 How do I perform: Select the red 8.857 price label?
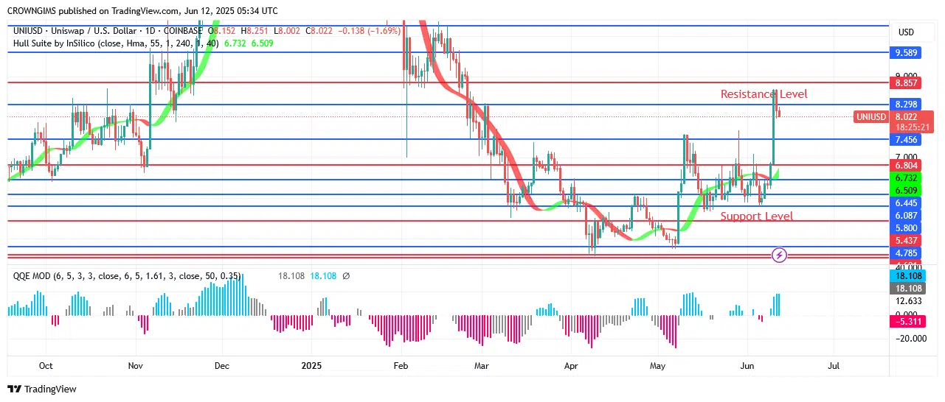pyautogui.click(x=906, y=83)
